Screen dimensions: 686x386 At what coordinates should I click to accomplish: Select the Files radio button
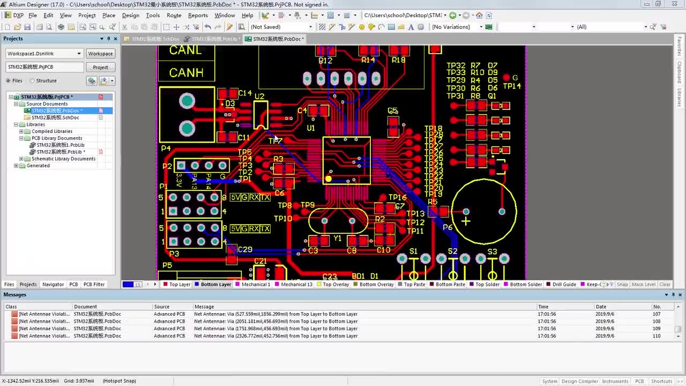8,81
